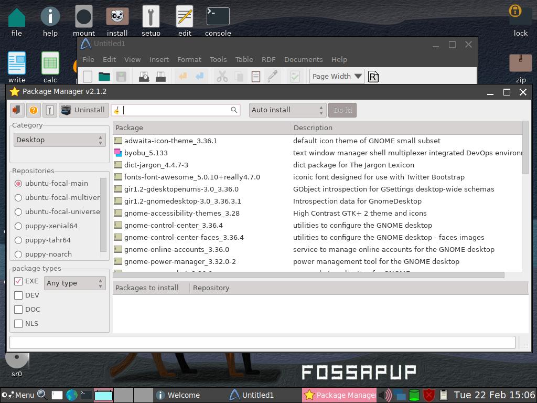Open the setup desktop icon
This screenshot has width=537, height=403.
coord(151,22)
